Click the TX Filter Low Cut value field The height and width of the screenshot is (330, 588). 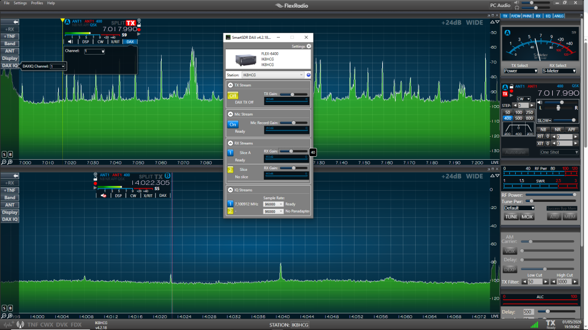(x=534, y=282)
